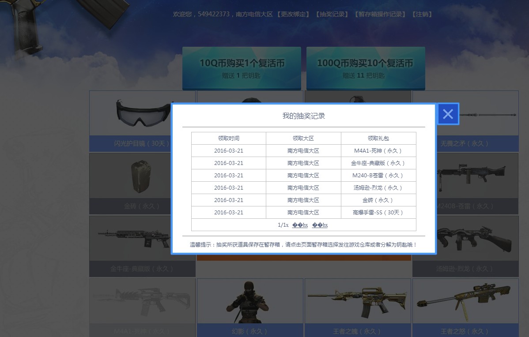The width and height of the screenshot is (529, 337).
Task: Click 南方电信大区 in the 汤姆逊-烈龙 row
Action: [x=303, y=188]
